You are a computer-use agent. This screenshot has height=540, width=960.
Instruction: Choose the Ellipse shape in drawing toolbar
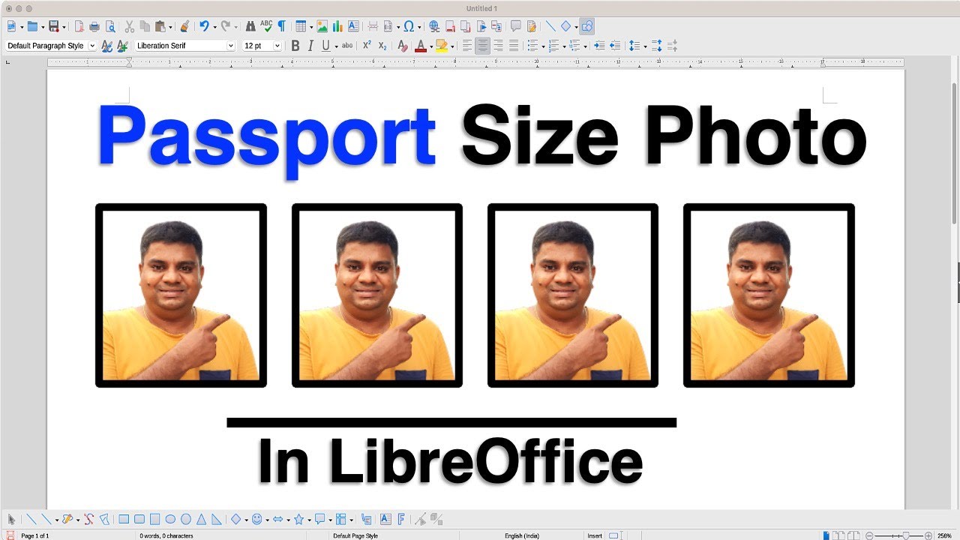(170, 519)
